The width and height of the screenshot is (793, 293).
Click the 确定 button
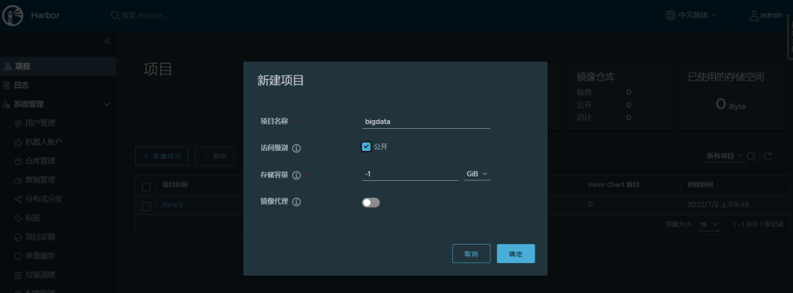pos(515,253)
